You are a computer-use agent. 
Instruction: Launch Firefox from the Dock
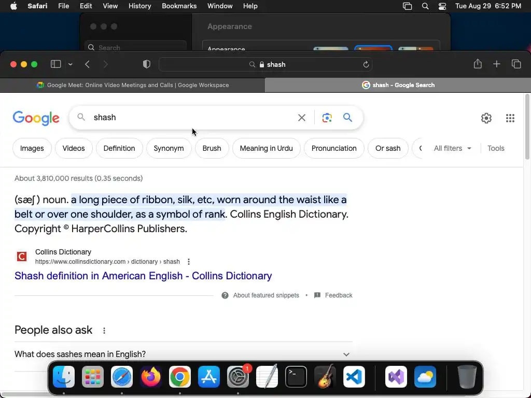[151, 377]
